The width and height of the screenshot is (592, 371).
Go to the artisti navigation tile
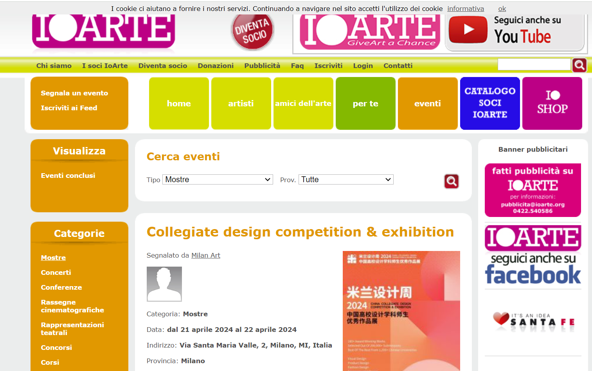point(241,103)
